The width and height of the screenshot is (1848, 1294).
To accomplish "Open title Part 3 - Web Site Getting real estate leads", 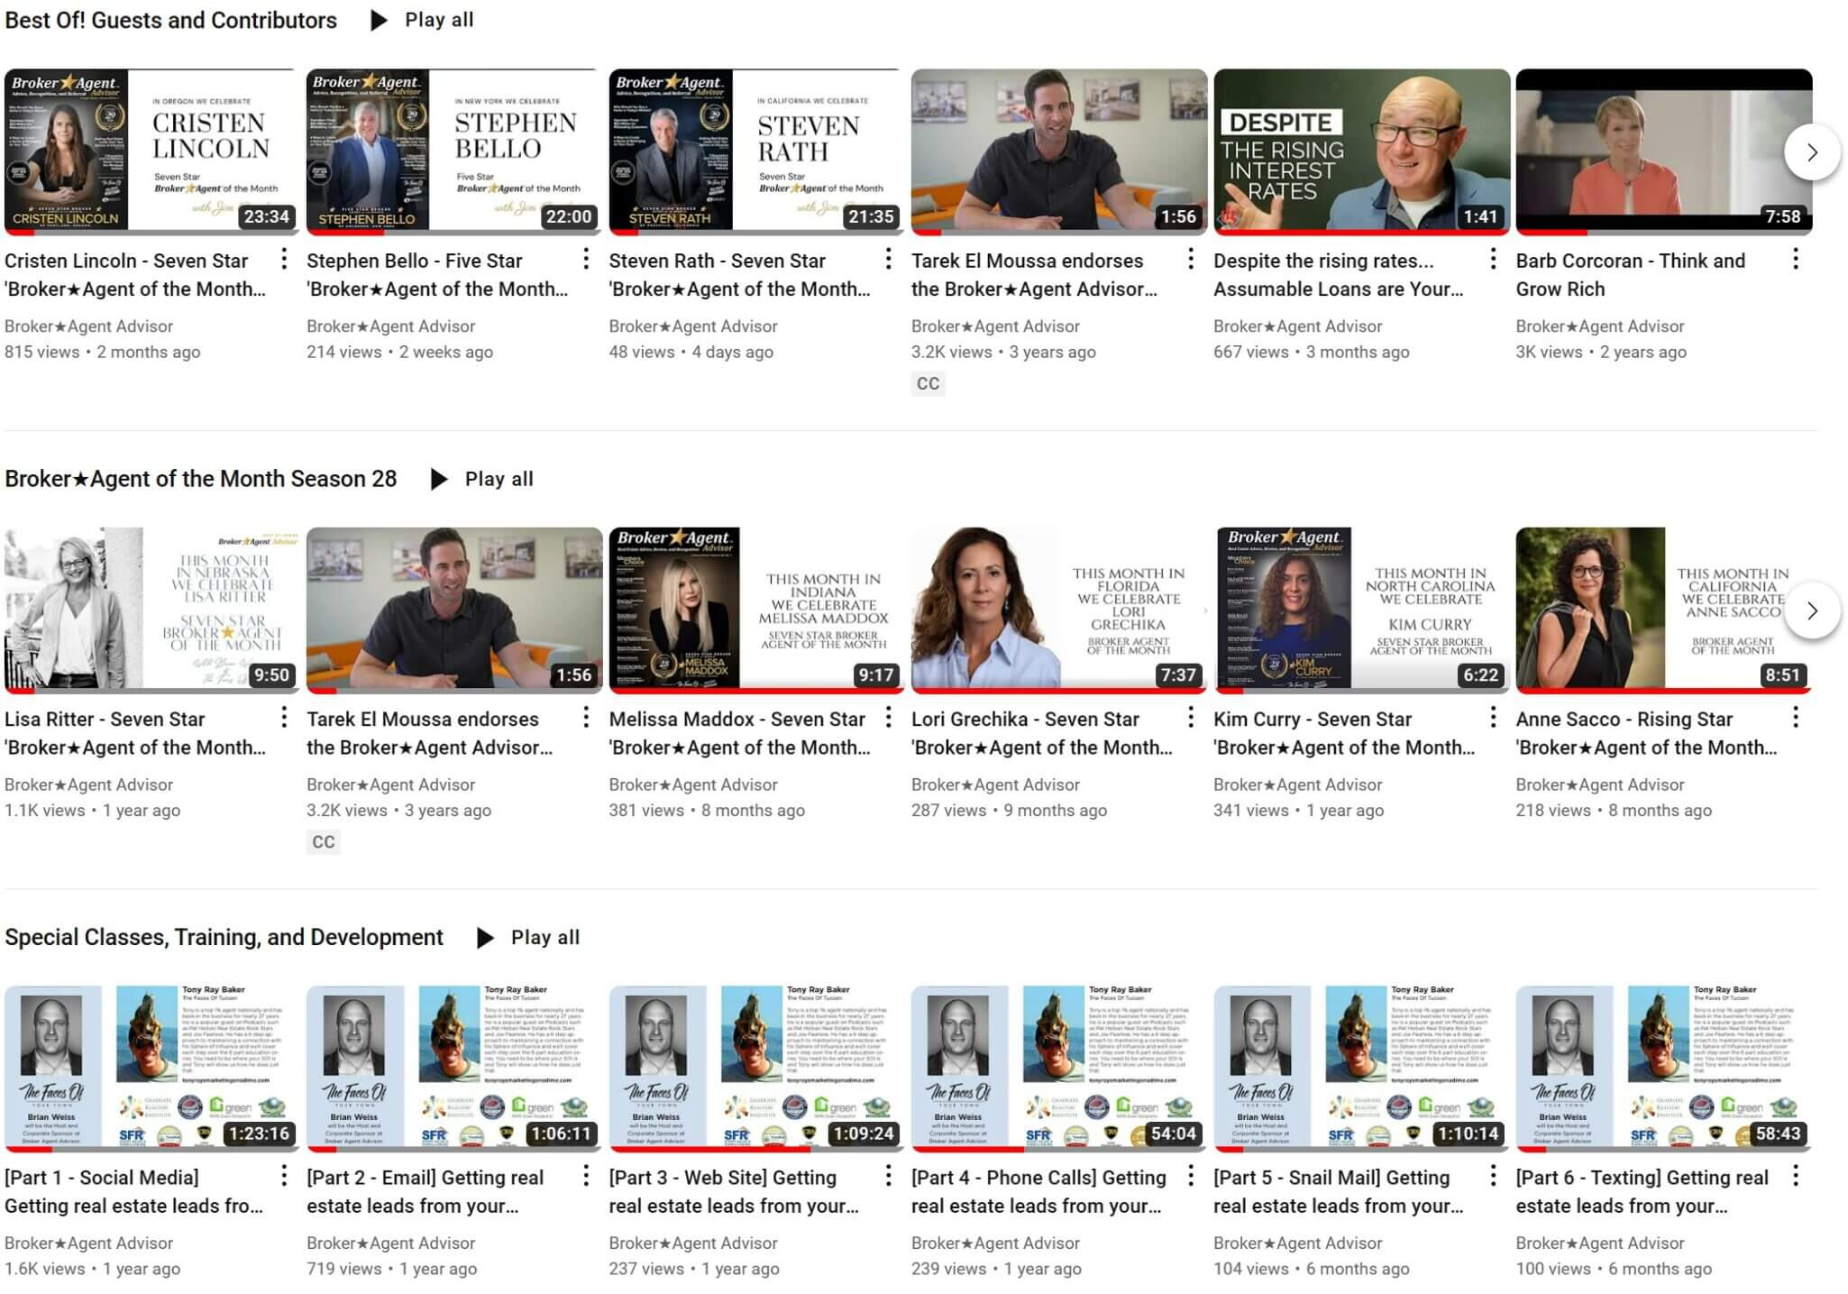I will 734,1191.
